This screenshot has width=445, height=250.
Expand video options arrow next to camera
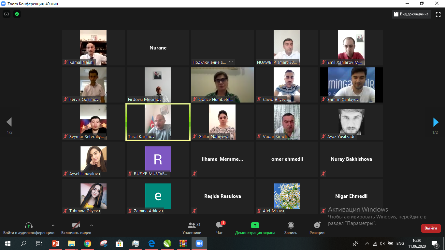(92, 225)
